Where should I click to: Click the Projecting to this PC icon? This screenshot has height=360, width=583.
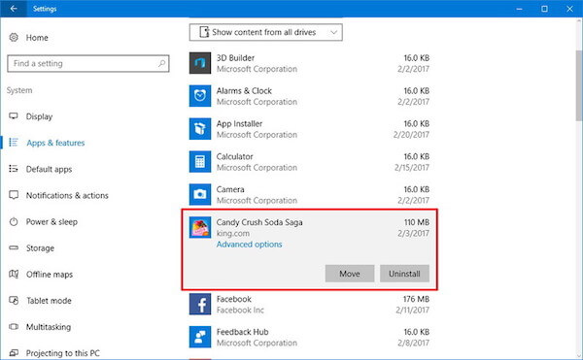(14, 353)
